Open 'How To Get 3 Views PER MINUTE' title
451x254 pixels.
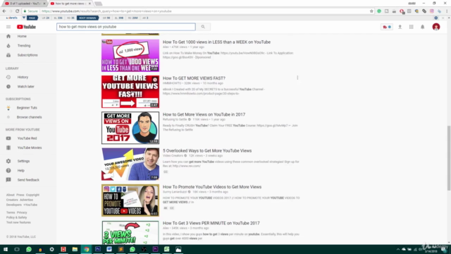click(211, 223)
